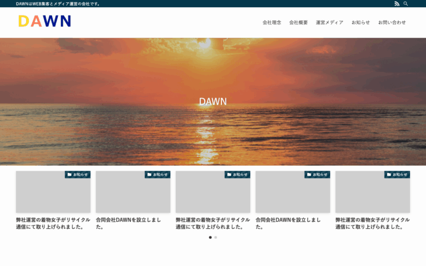Viewport: 426px width, 266px height.
Task: Open second card's gray thumbnail
Action: [133, 192]
